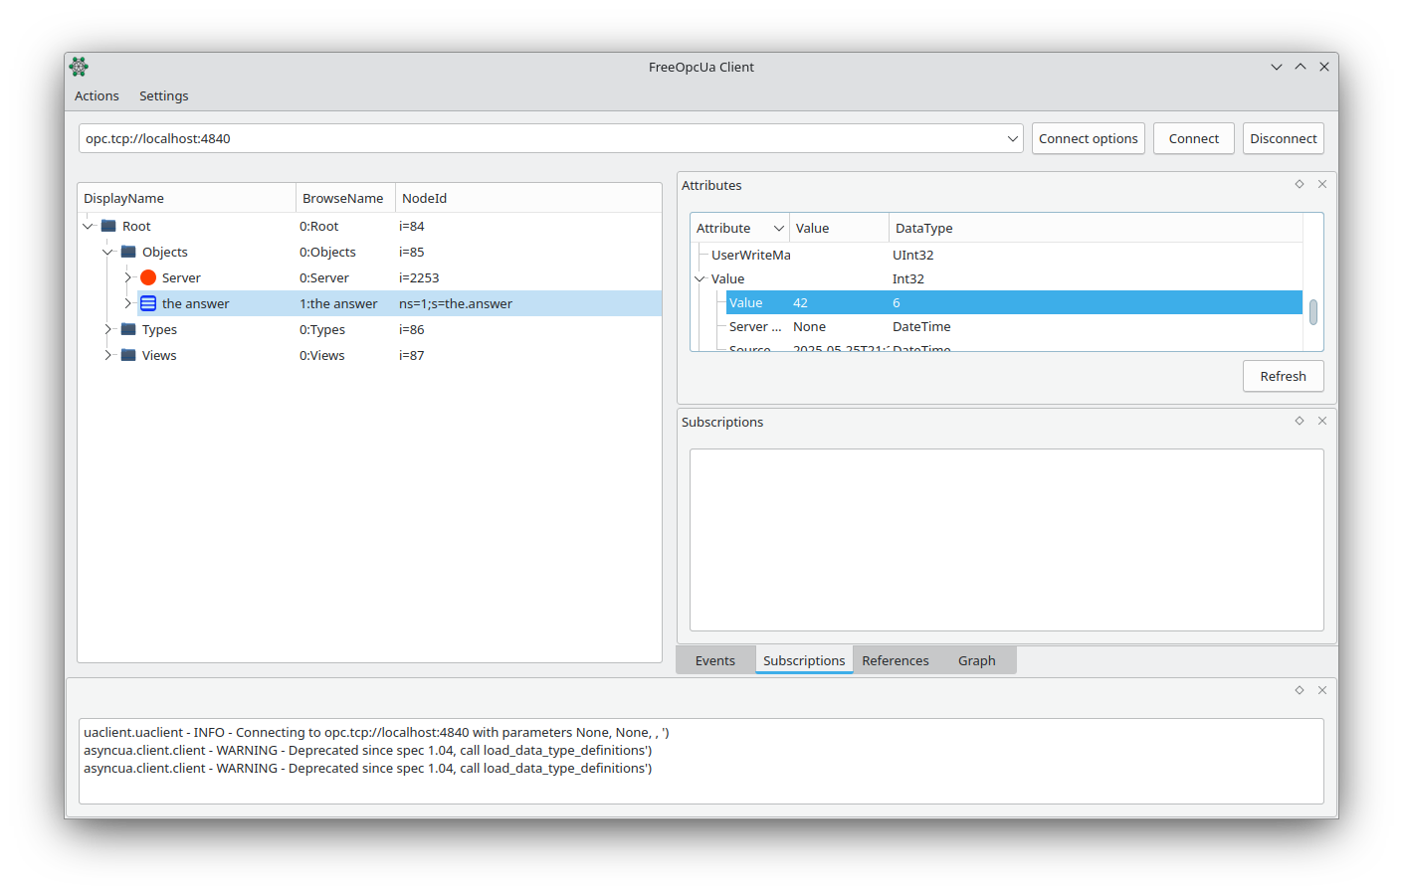Click the Connect button
Image resolution: width=1403 pixels, height=895 pixels.
pyautogui.click(x=1194, y=138)
